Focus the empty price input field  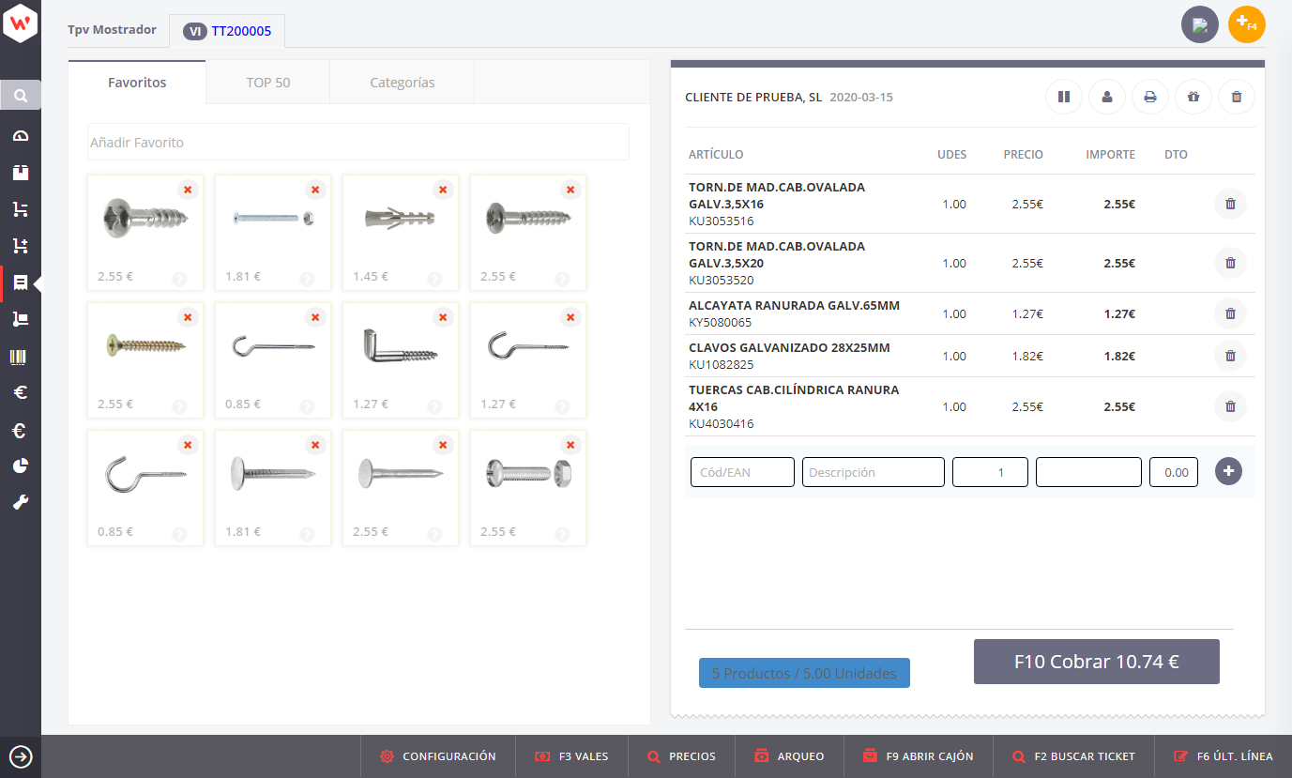point(1088,472)
